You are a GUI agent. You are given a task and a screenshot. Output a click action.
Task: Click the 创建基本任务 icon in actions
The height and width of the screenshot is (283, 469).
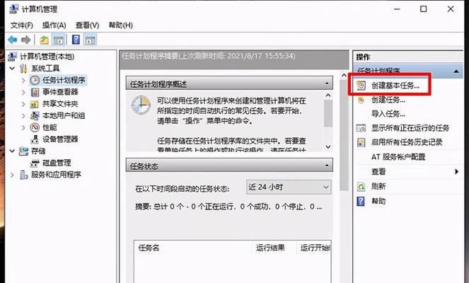(x=361, y=86)
